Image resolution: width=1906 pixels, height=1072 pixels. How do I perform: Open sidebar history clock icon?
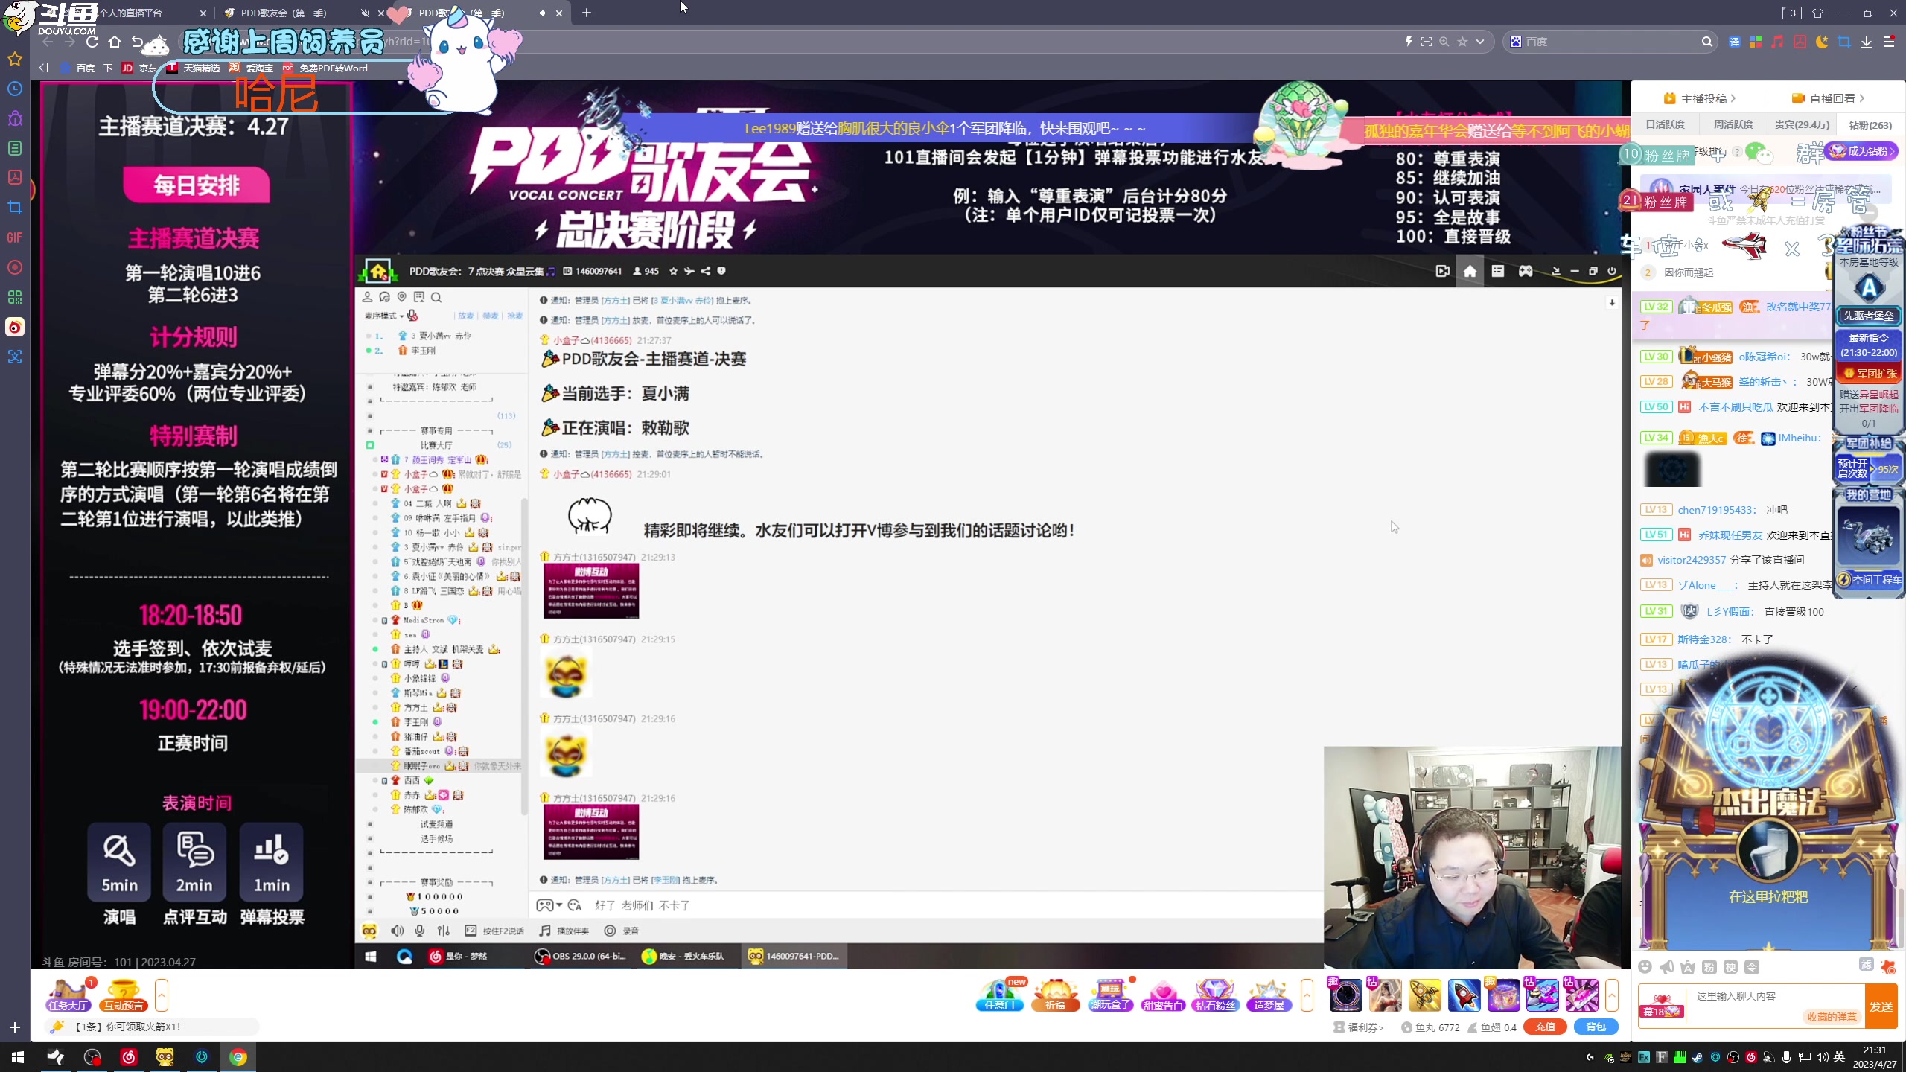coord(15,89)
